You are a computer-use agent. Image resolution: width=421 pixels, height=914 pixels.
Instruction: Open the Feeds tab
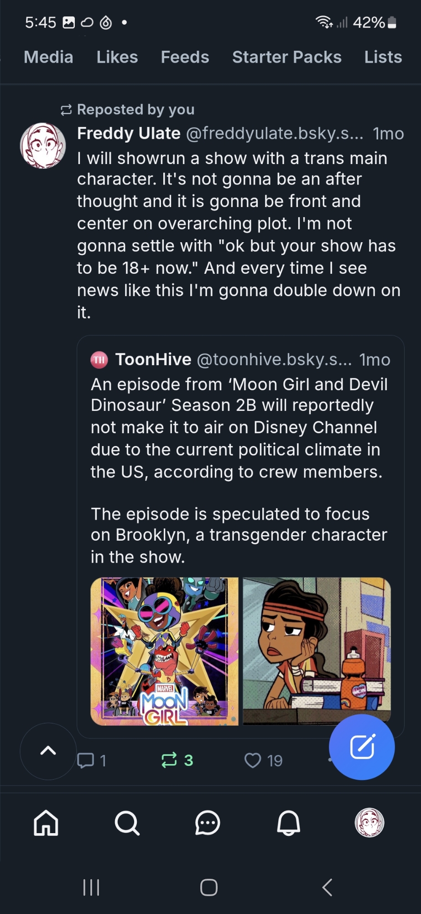[x=185, y=57]
